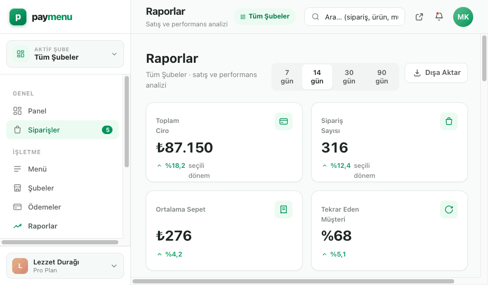Click the İŞLETME section heading

coord(27,152)
